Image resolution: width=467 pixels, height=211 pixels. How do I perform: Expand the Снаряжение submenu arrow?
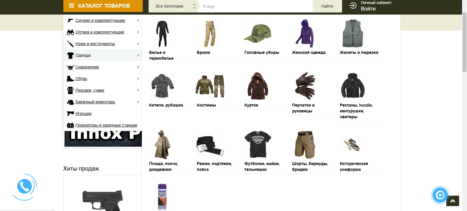(138, 67)
